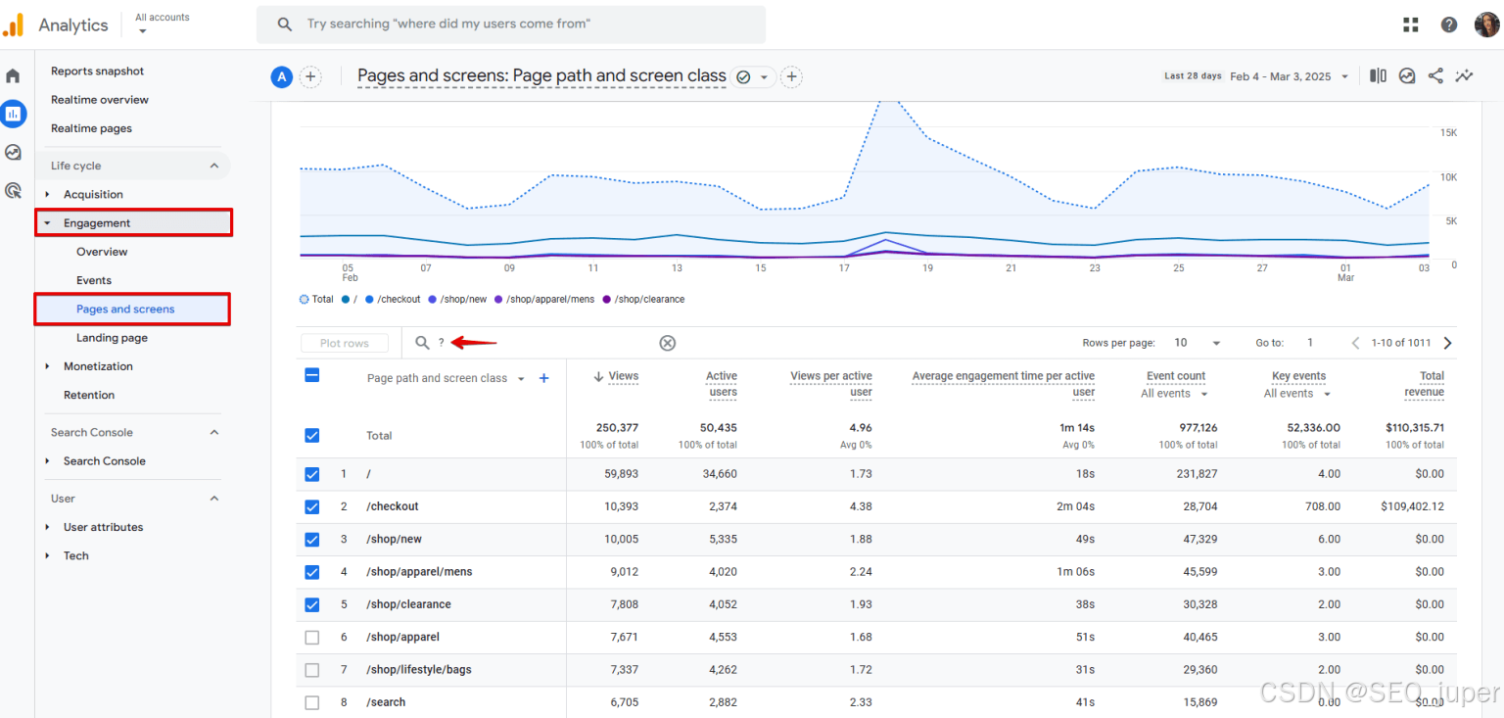Check the /shop/apparel row checkbox
The width and height of the screenshot is (1504, 718).
312,637
